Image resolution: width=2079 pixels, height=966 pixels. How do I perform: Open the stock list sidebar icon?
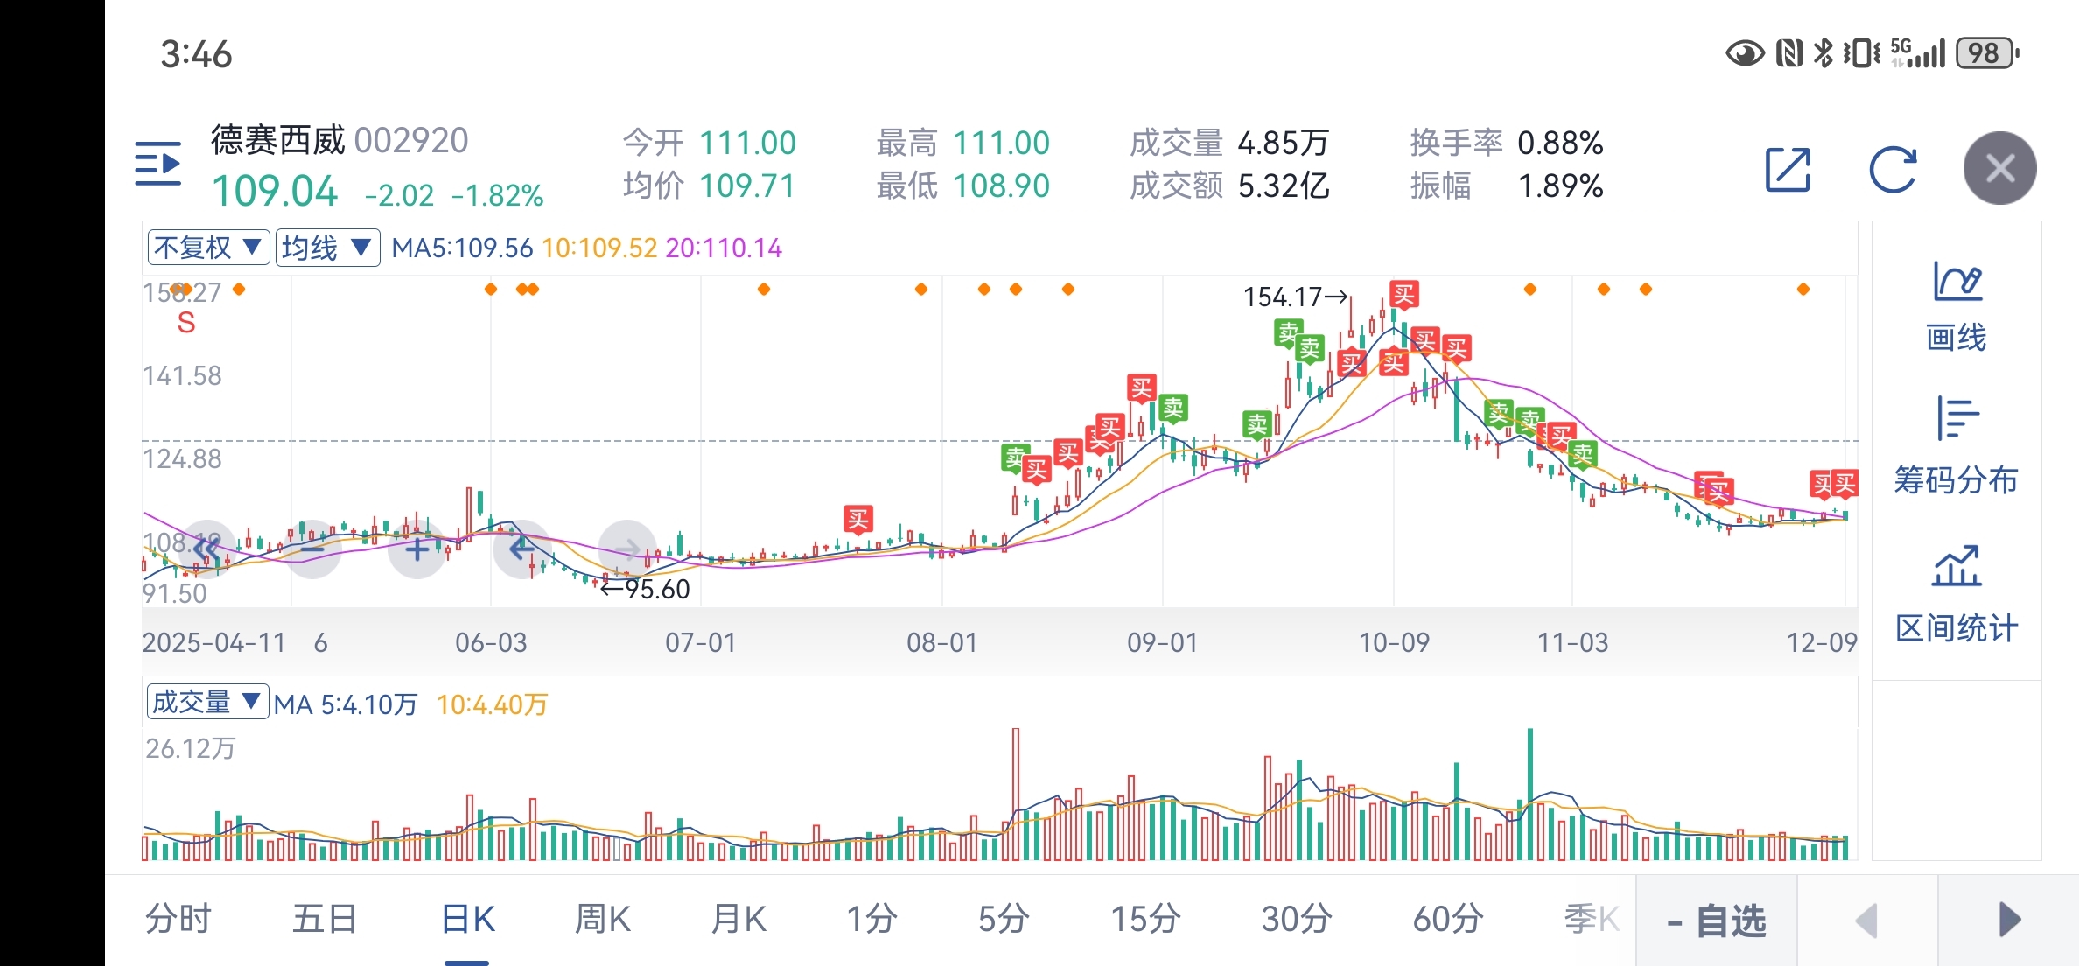pyautogui.click(x=158, y=164)
